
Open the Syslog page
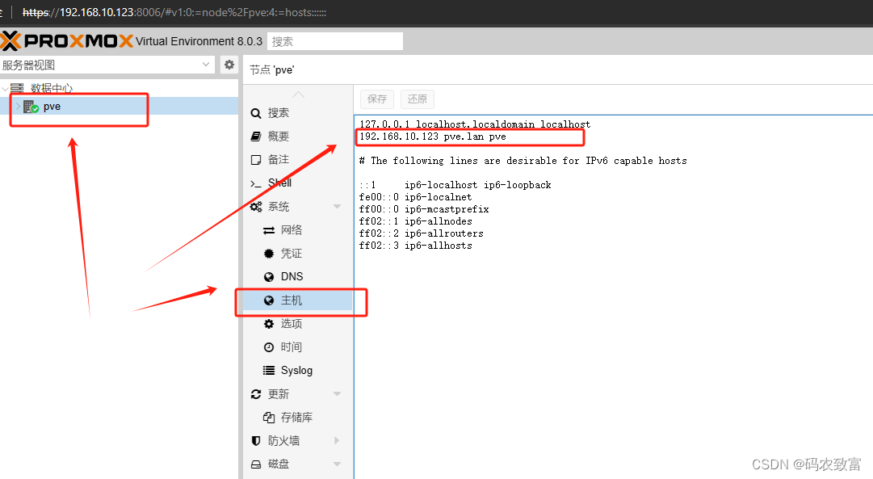point(298,371)
